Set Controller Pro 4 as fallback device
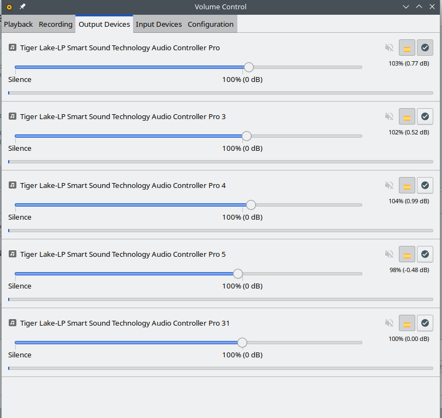The width and height of the screenshot is (442, 418). coord(425,185)
